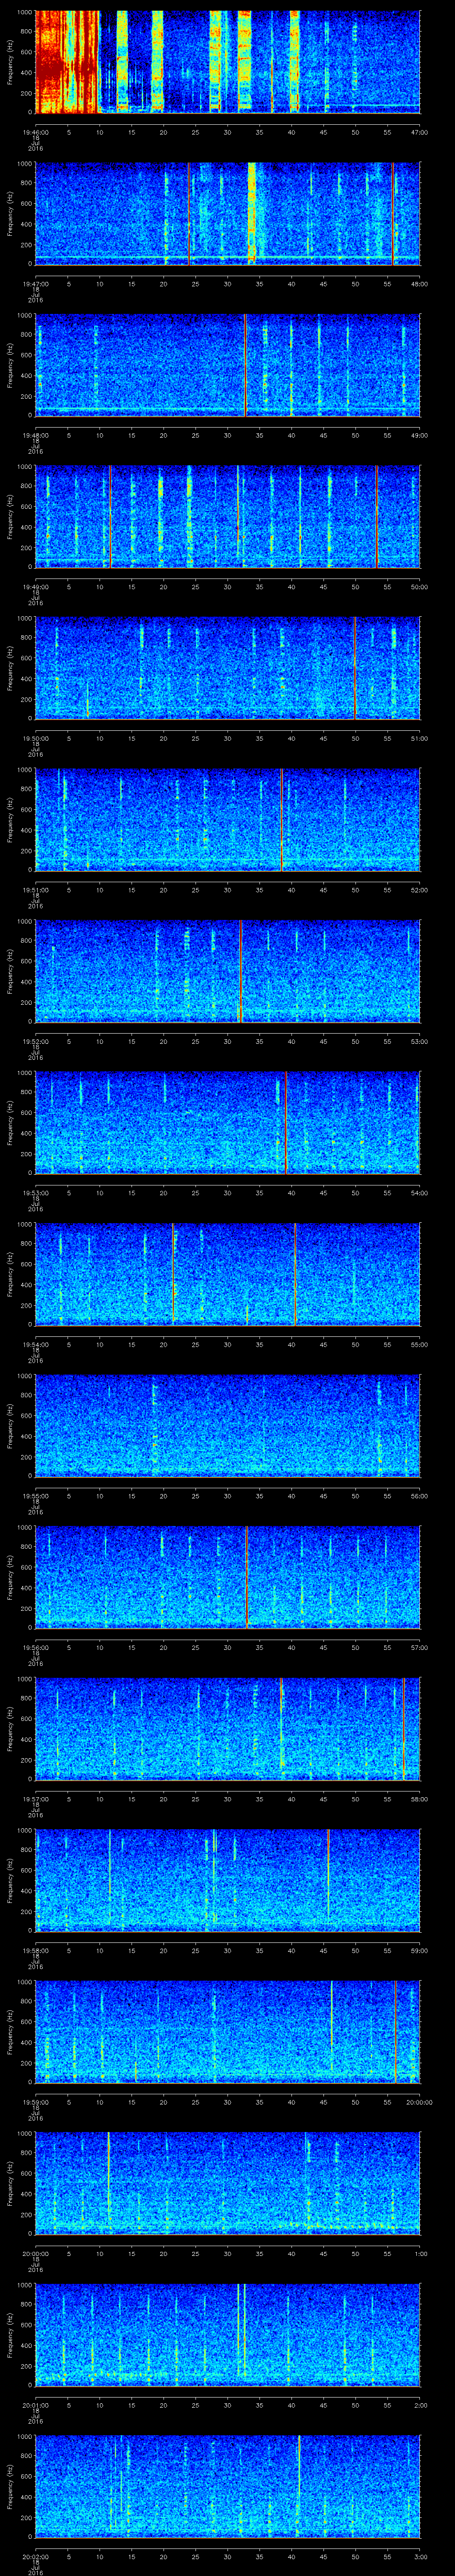
Task: Click the 19:47:00 start time label
Action: 36,284
